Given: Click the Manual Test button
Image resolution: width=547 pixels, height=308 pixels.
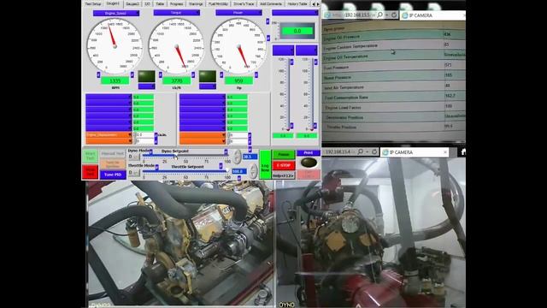Looking at the screenshot, I should tap(113, 154).
